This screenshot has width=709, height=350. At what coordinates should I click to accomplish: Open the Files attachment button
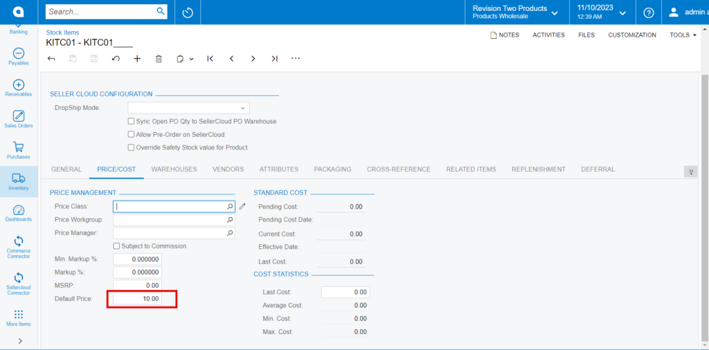coord(586,35)
